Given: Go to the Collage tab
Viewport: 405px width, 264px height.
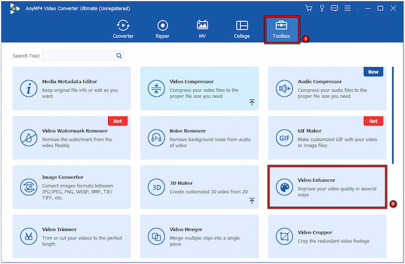Looking at the screenshot, I should [x=242, y=29].
